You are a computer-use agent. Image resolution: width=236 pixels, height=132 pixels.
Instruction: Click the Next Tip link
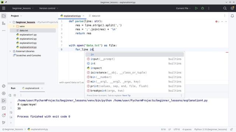pyautogui.click(x=126, y=95)
